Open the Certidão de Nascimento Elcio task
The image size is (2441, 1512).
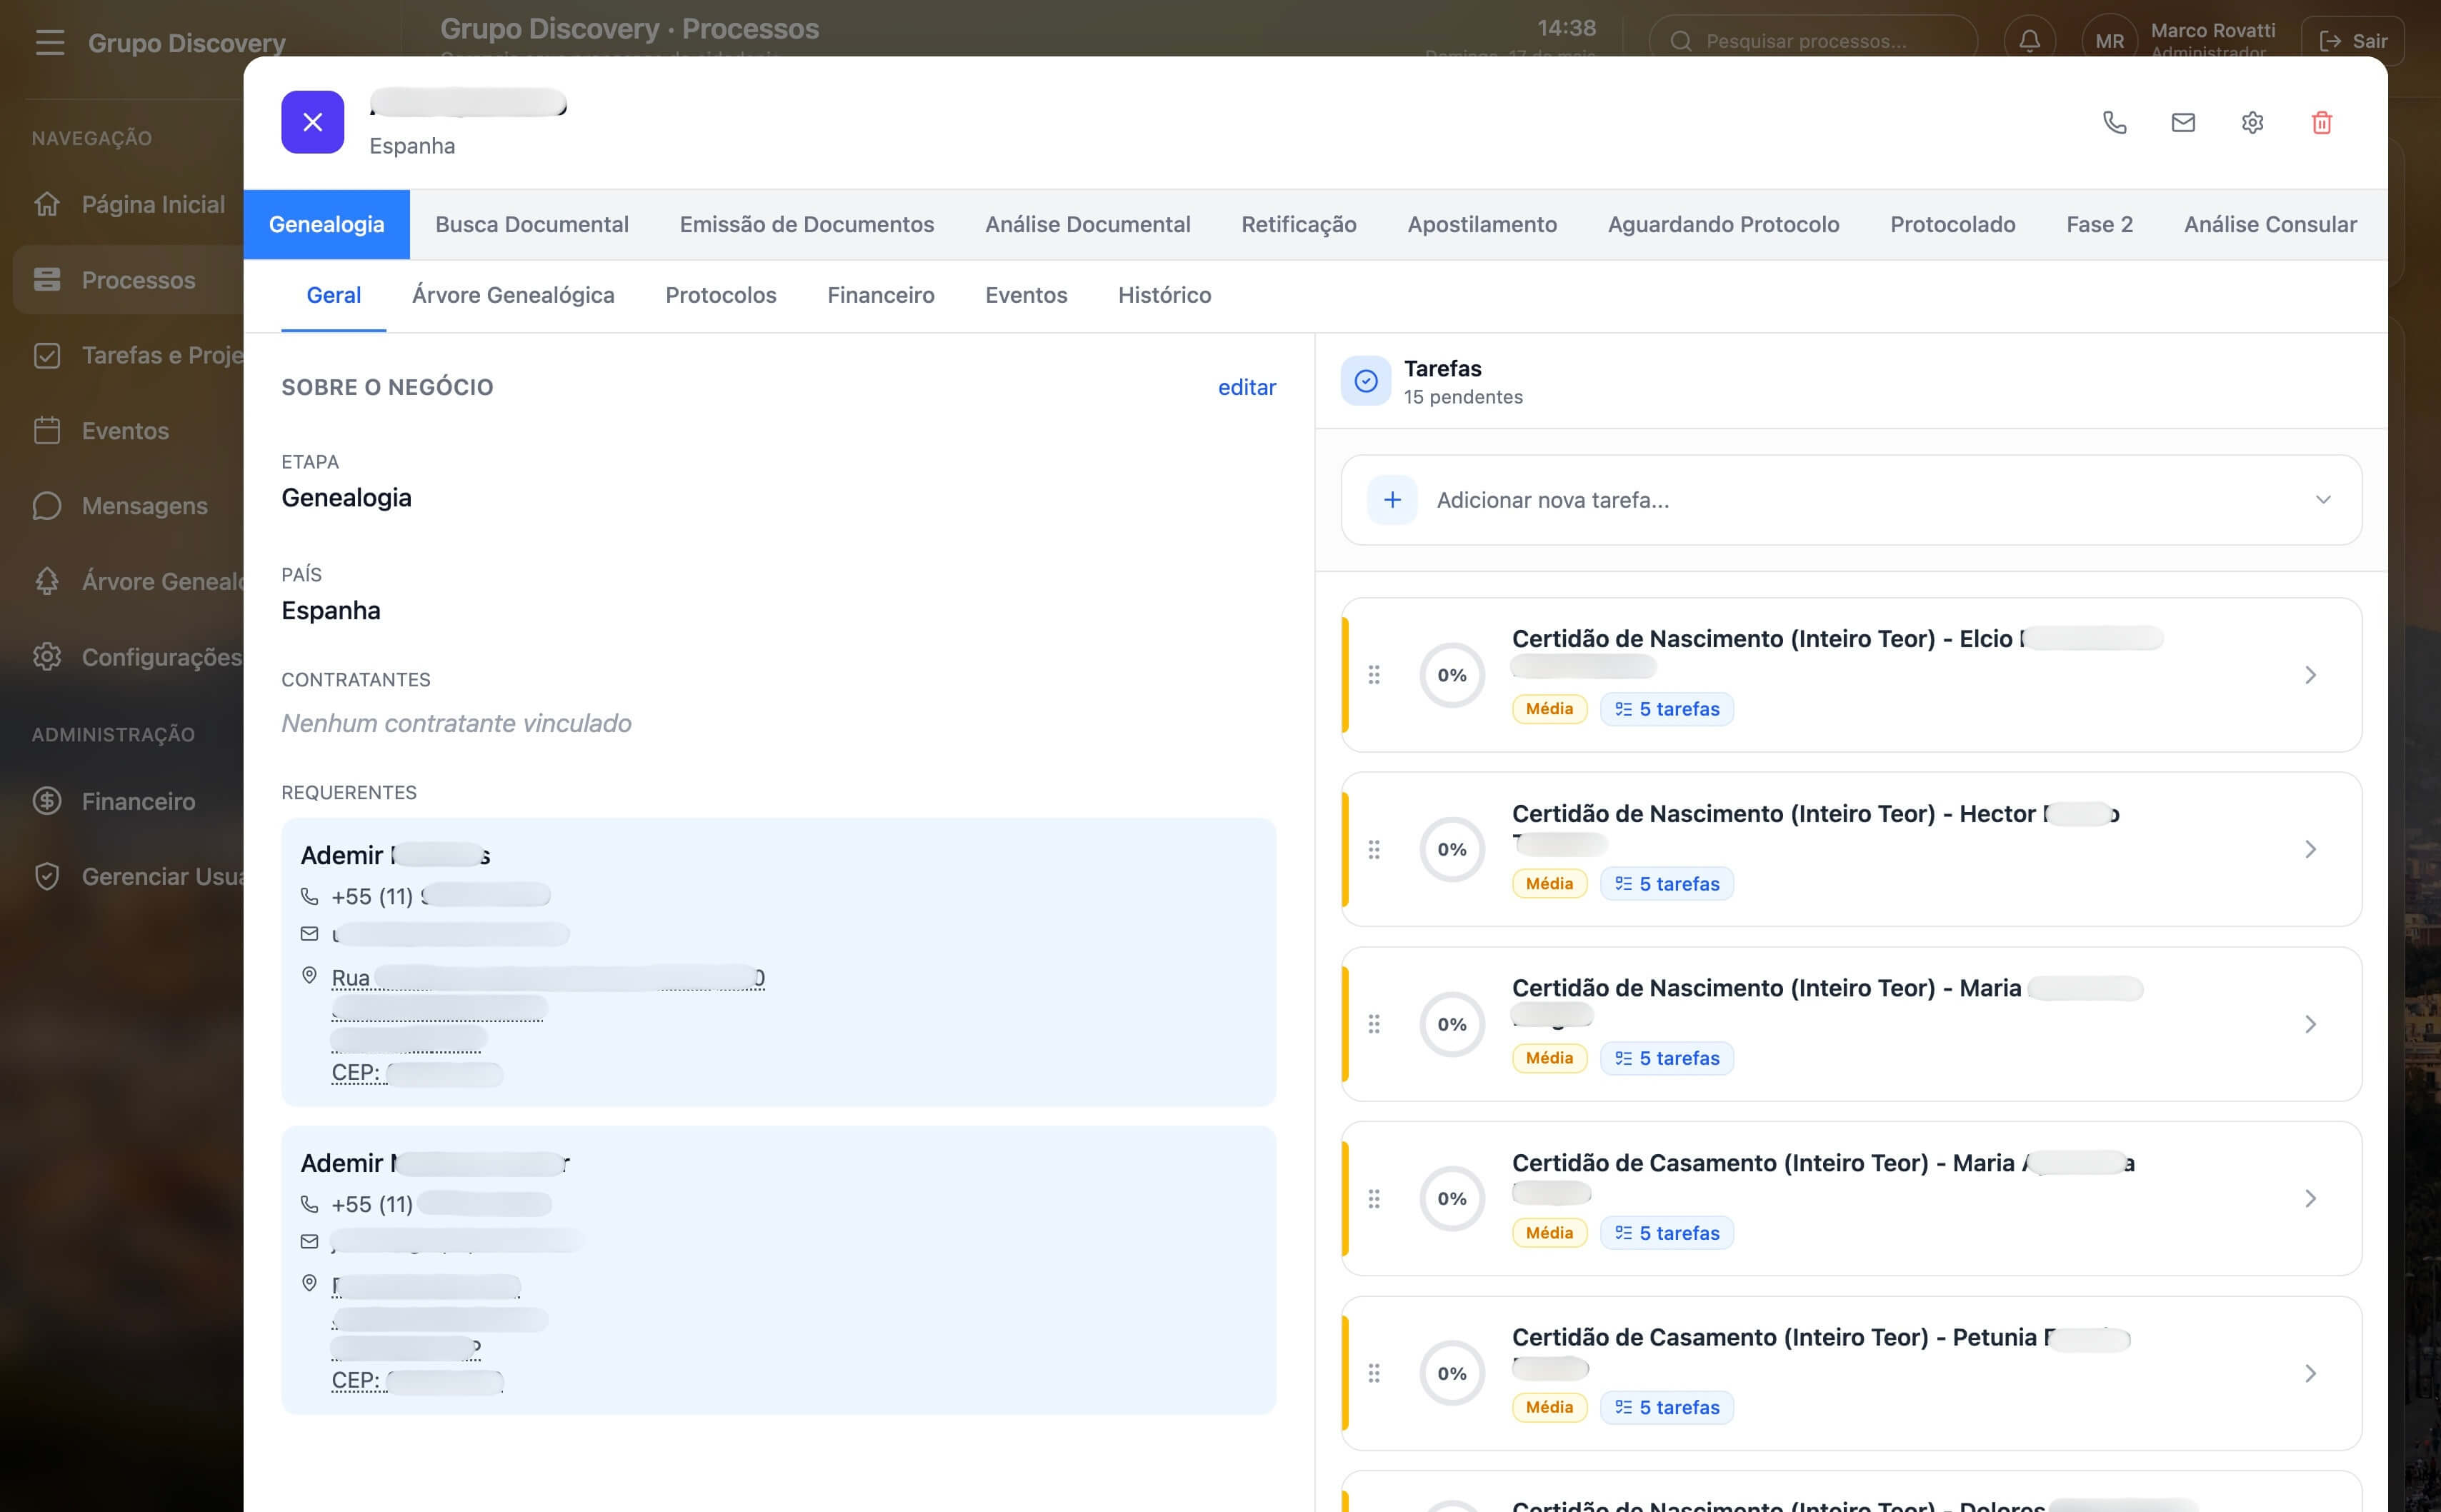point(1851,675)
